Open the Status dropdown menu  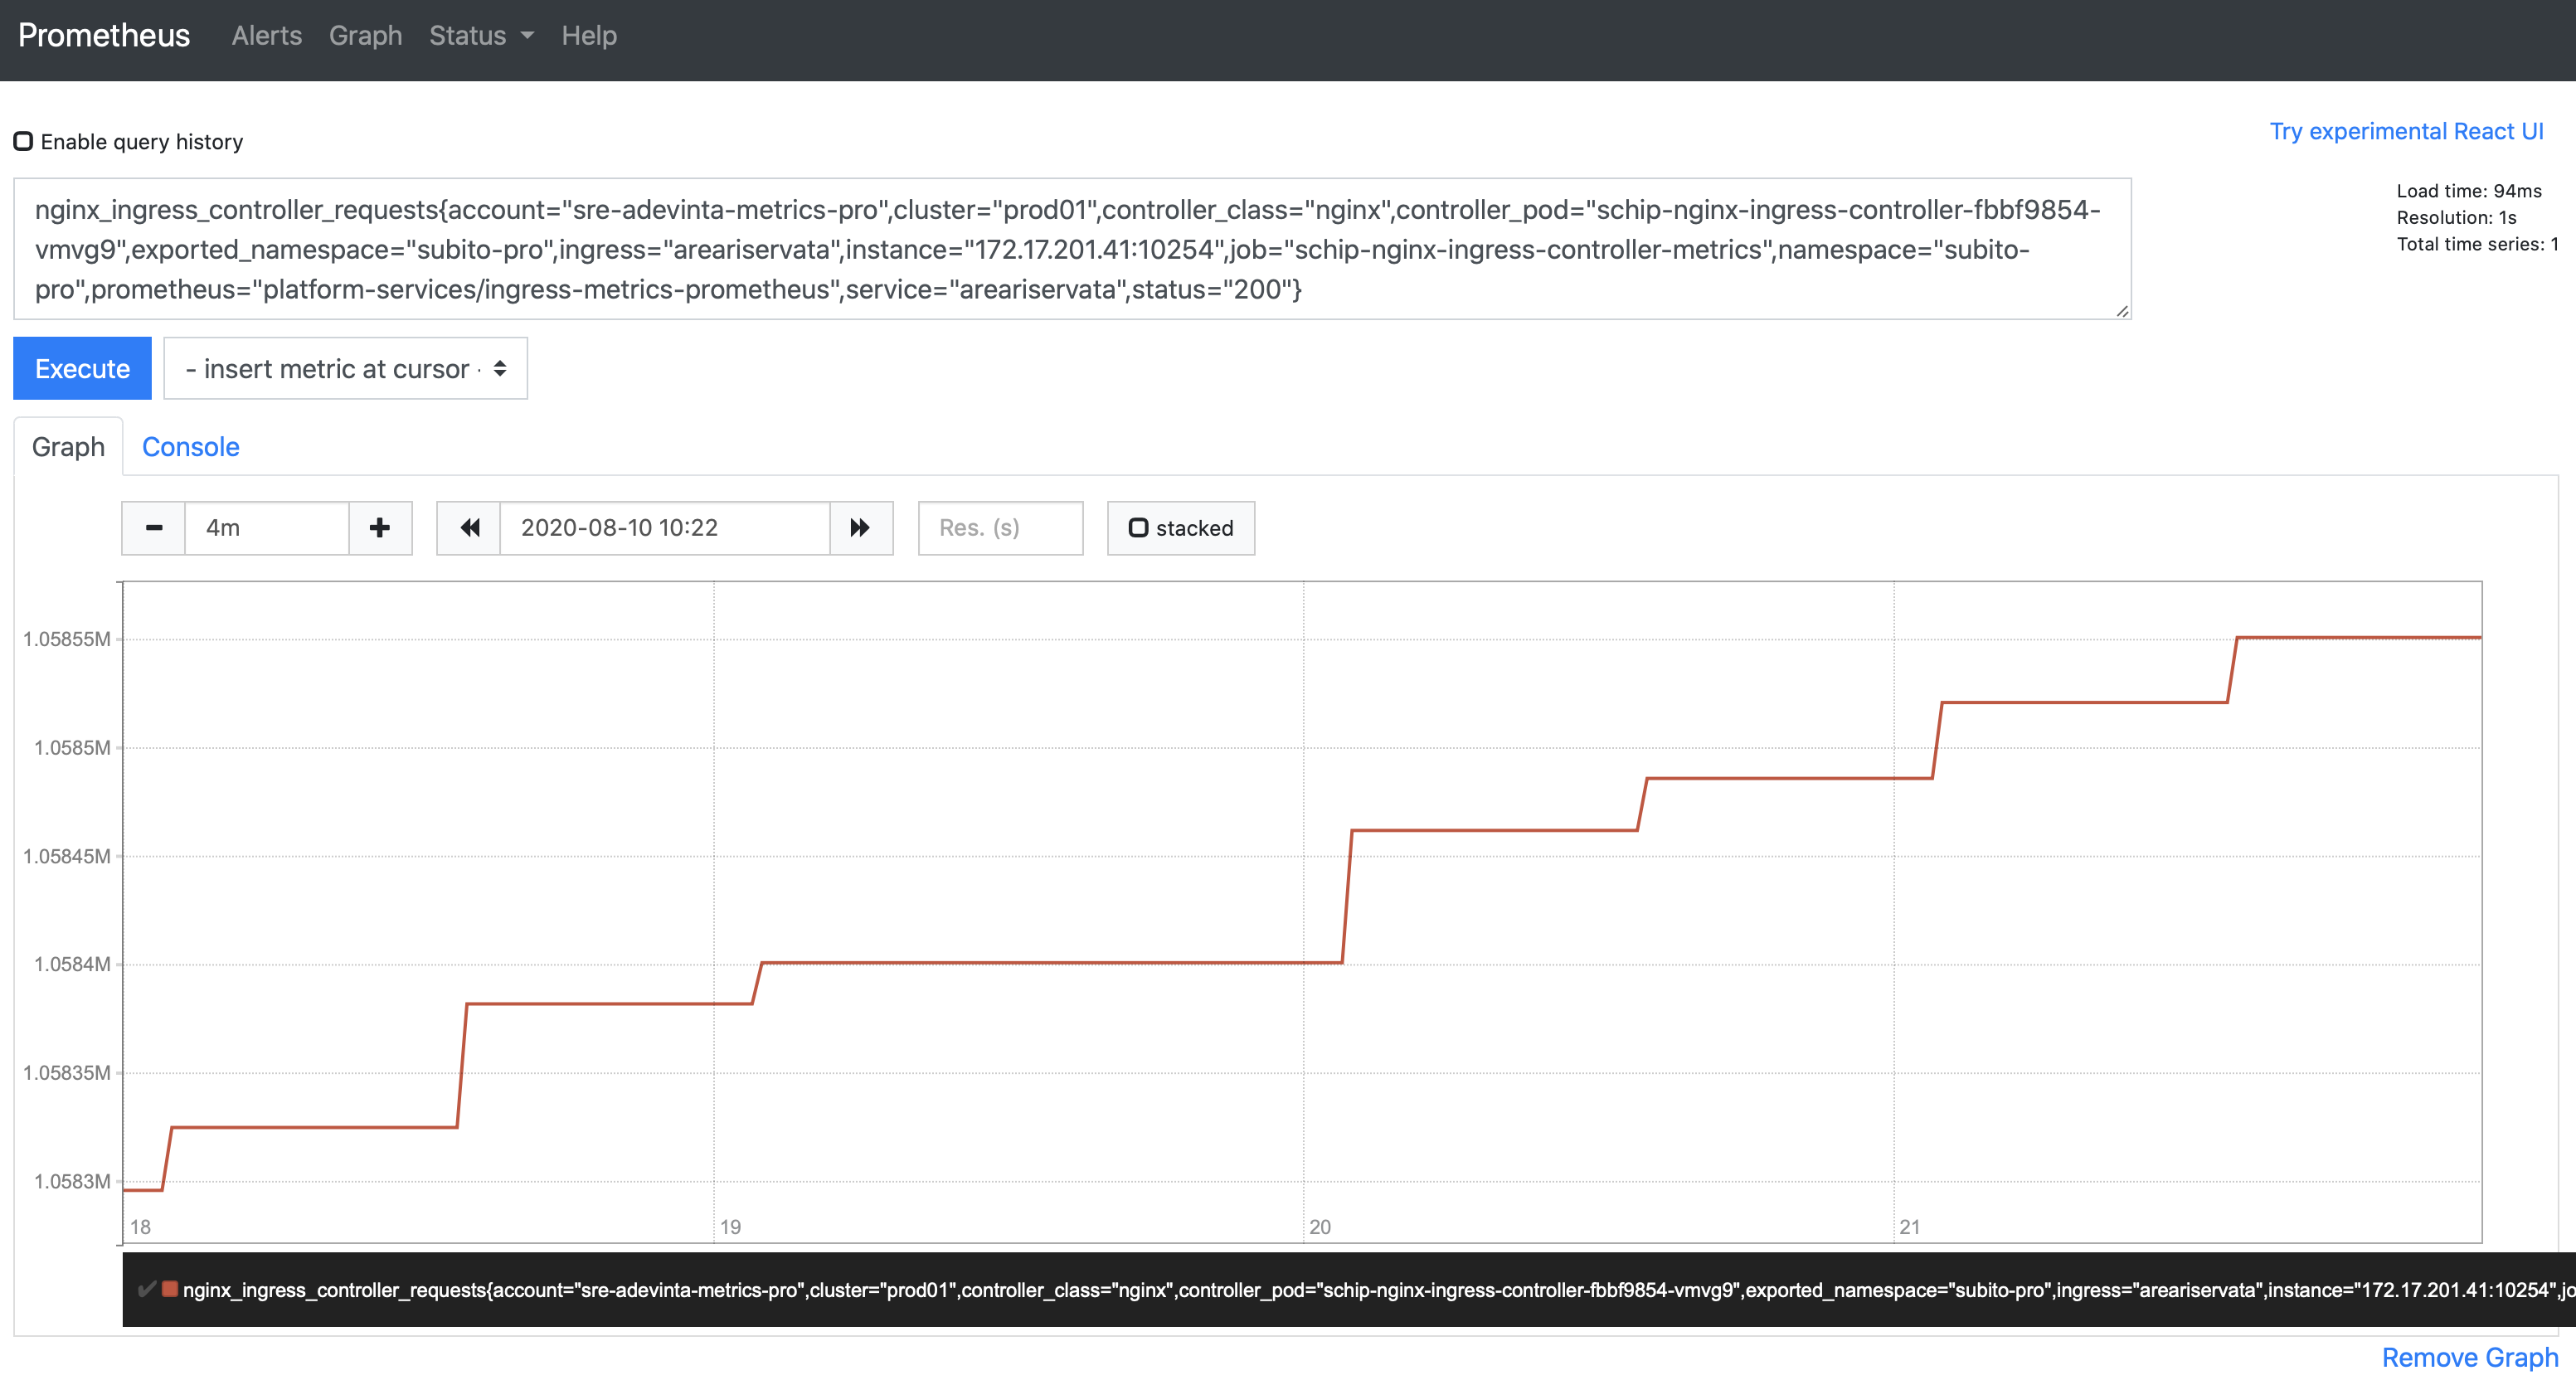click(x=481, y=36)
